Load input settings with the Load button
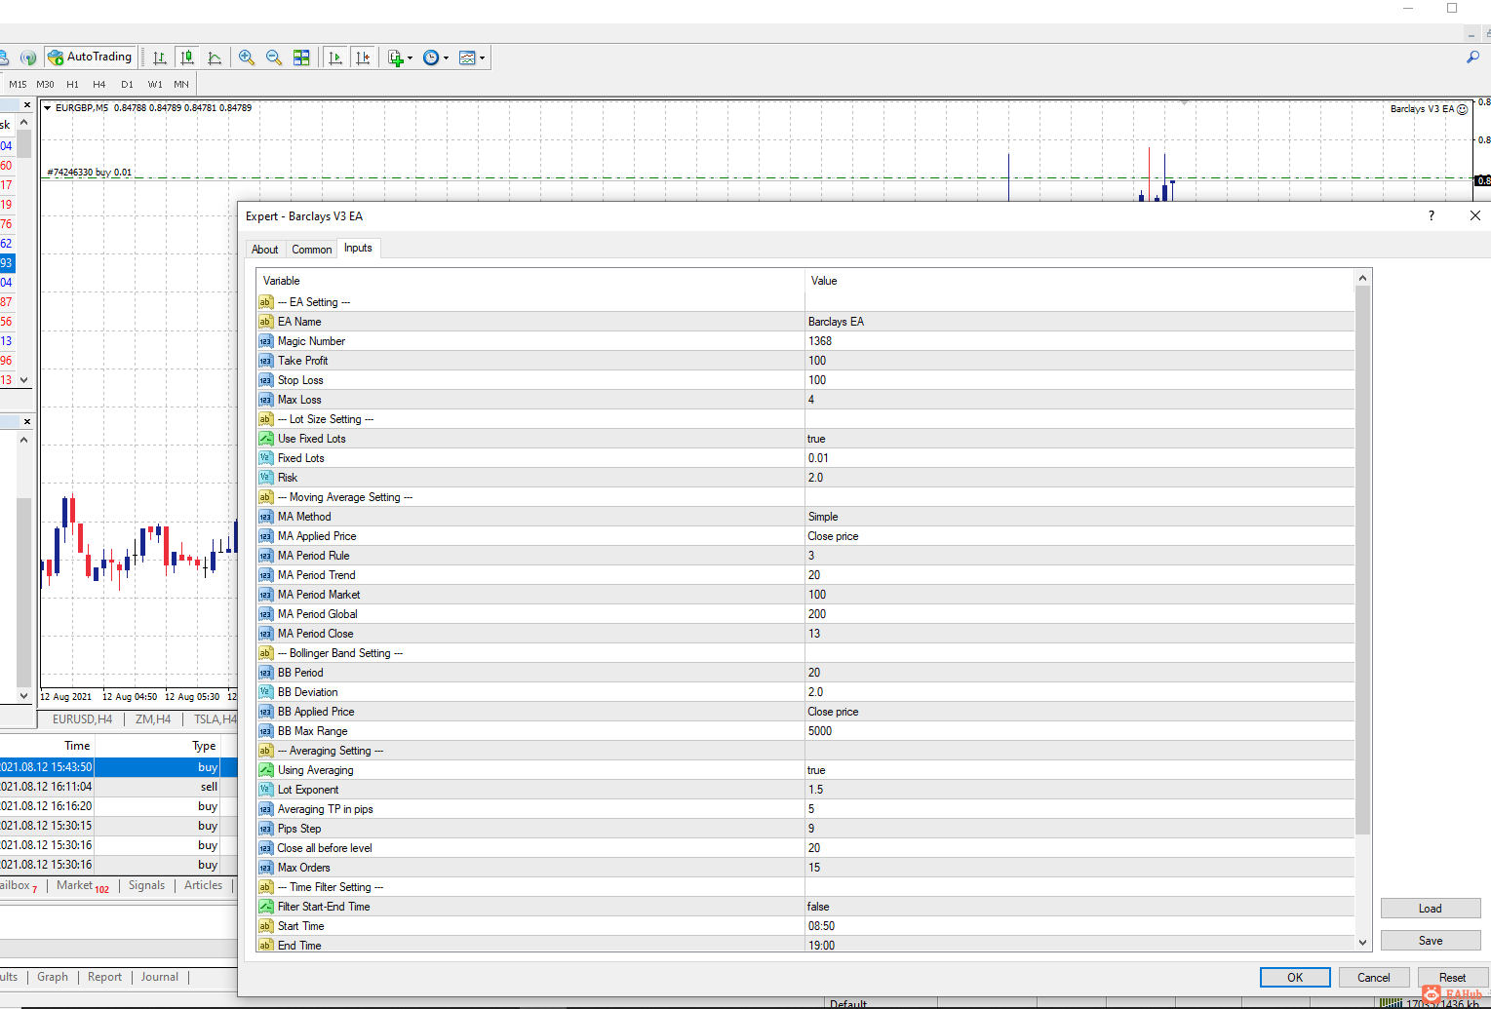The width and height of the screenshot is (1491, 1009). (1431, 909)
